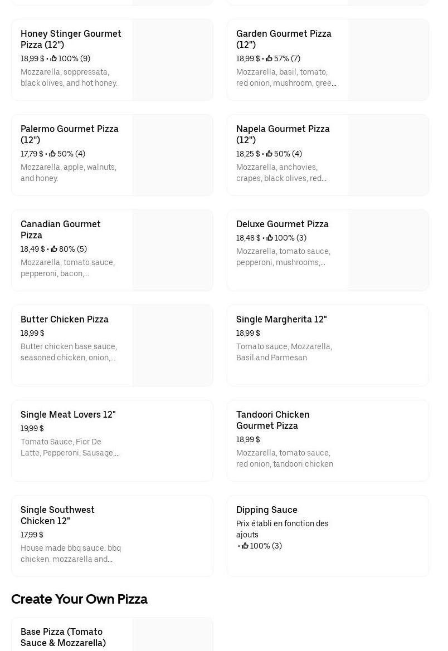448x651 pixels.
Task: Select the Napela Gourmet Pizza photo
Action: [x=388, y=155]
